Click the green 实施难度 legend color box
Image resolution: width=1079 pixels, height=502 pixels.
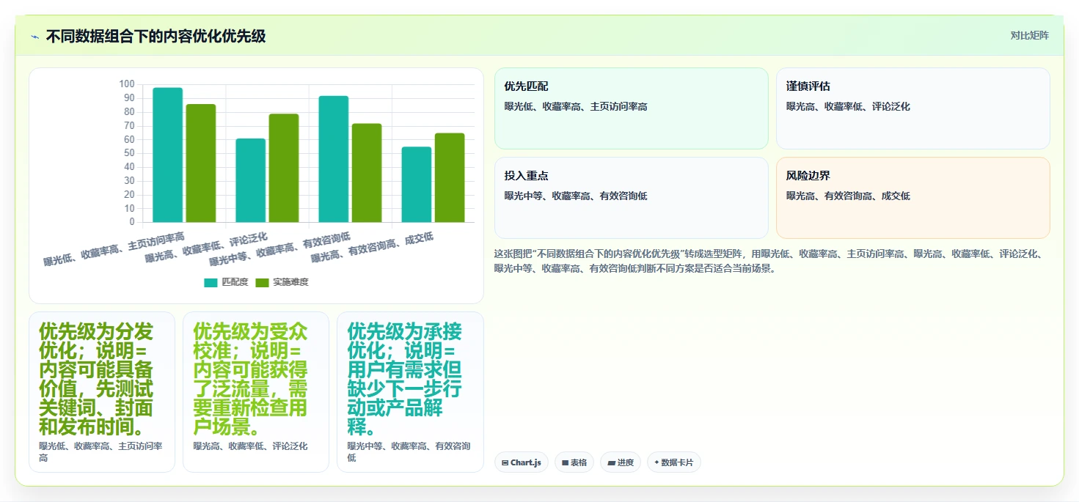click(x=262, y=283)
